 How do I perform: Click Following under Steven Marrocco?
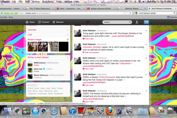coord(38,78)
